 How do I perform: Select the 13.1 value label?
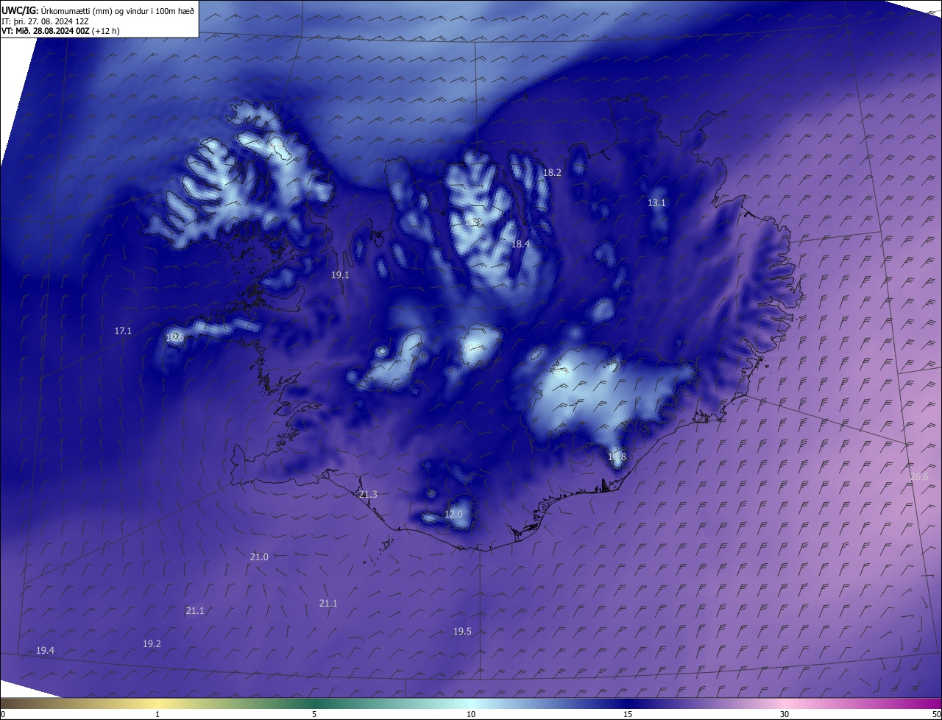click(x=656, y=202)
